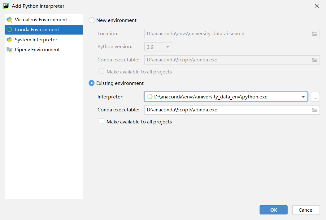
Task: Open the interpreter browse ellipsis button
Action: [x=315, y=97]
